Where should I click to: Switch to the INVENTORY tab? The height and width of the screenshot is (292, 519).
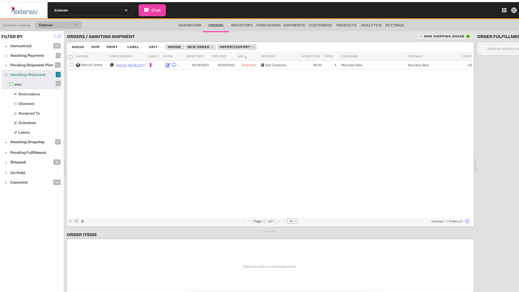coord(242,25)
